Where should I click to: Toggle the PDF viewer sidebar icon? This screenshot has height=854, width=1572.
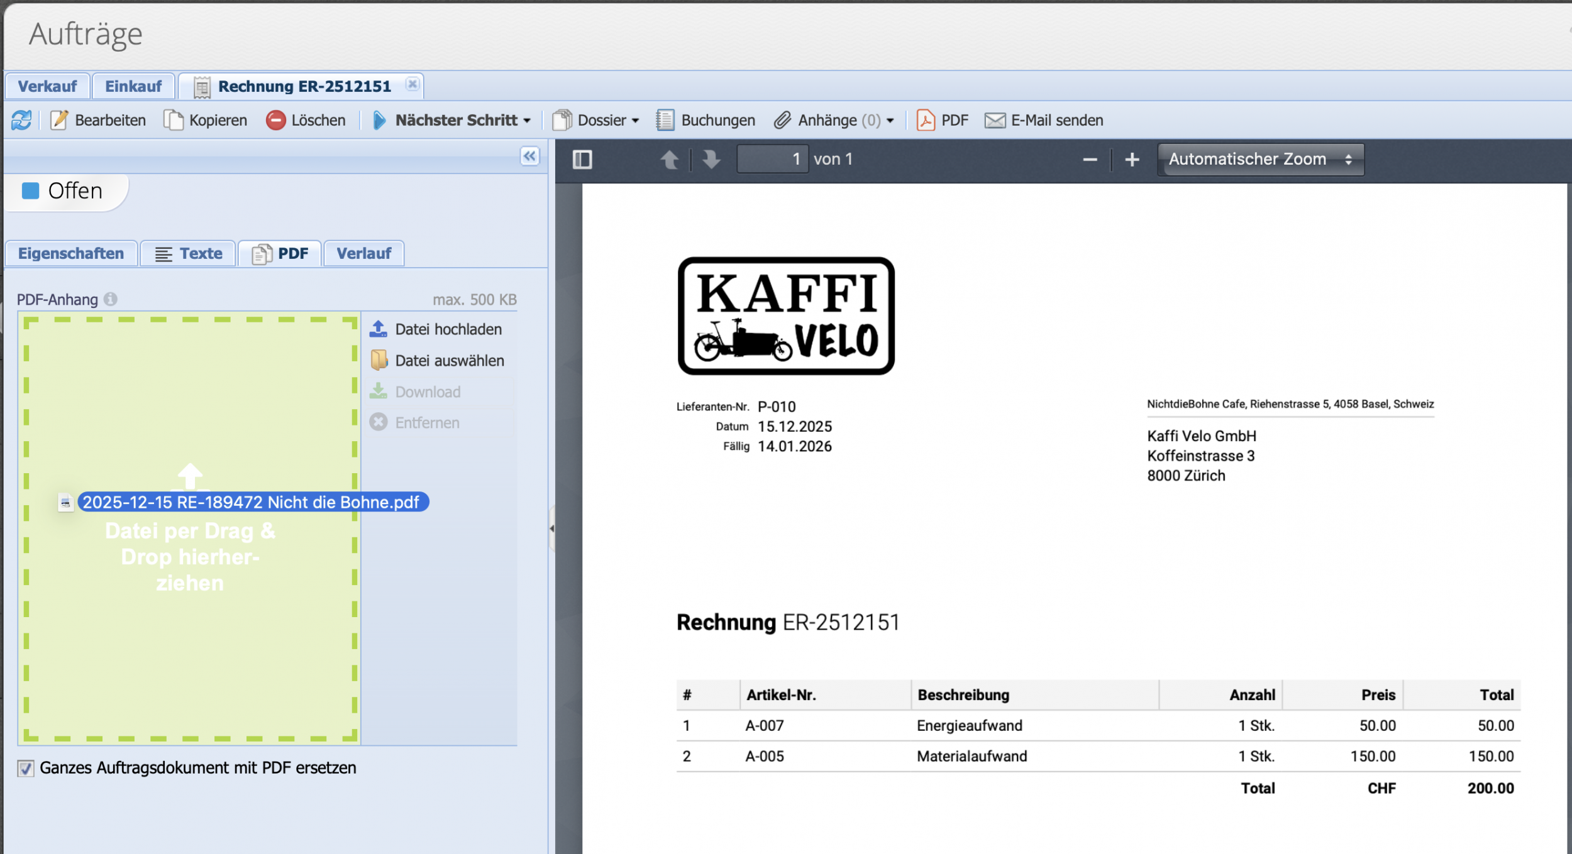pos(582,160)
